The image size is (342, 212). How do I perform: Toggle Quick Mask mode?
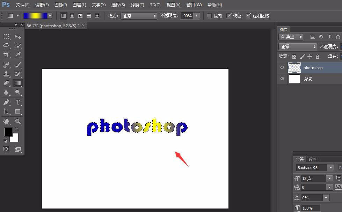(6, 149)
